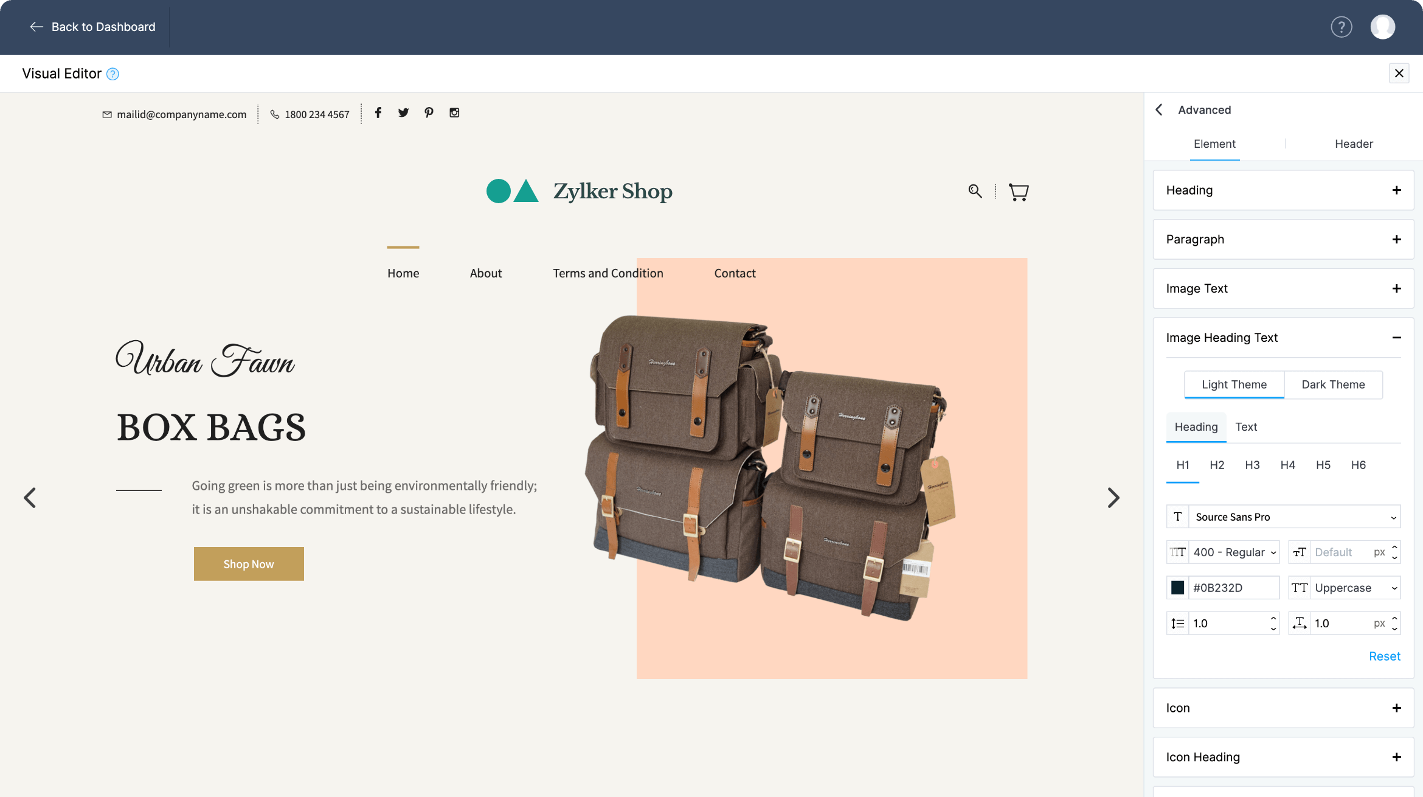Viewport: 1423px width, 797px height.
Task: Go to the next slide with the right arrow
Action: tap(1113, 498)
